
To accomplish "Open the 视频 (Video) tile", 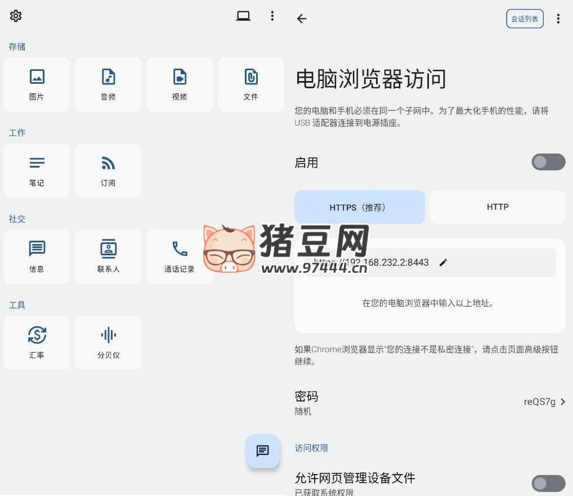I will coord(180,84).
